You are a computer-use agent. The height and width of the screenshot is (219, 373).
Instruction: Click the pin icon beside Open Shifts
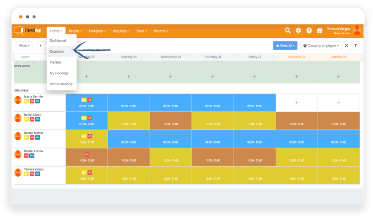34,64
